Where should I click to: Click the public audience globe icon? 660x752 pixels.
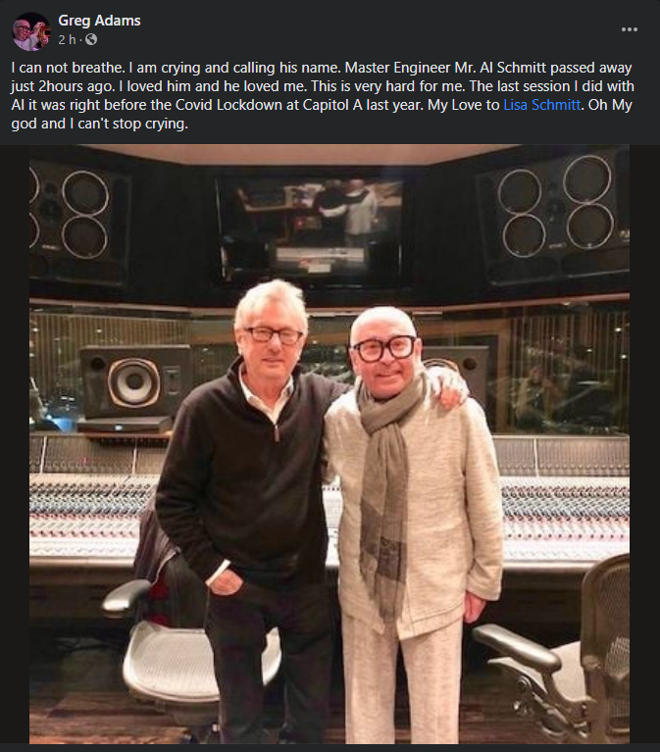click(x=90, y=40)
